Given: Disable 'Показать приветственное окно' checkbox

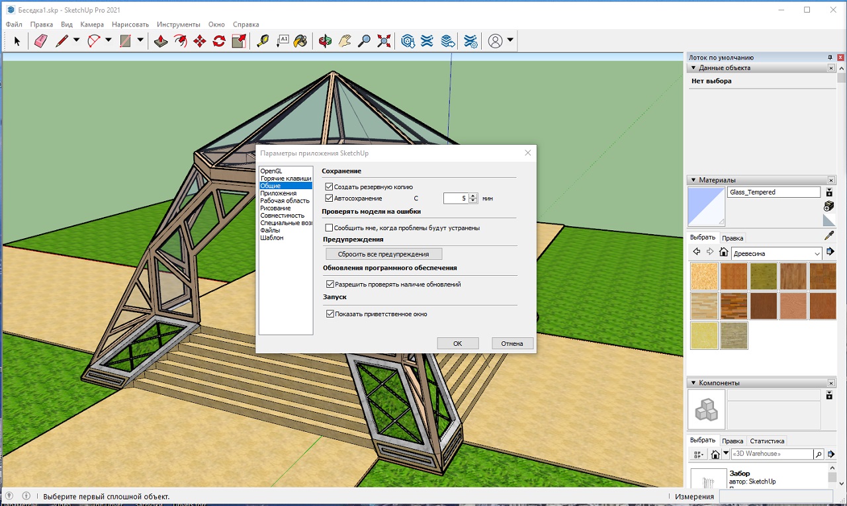Looking at the screenshot, I should [x=330, y=314].
